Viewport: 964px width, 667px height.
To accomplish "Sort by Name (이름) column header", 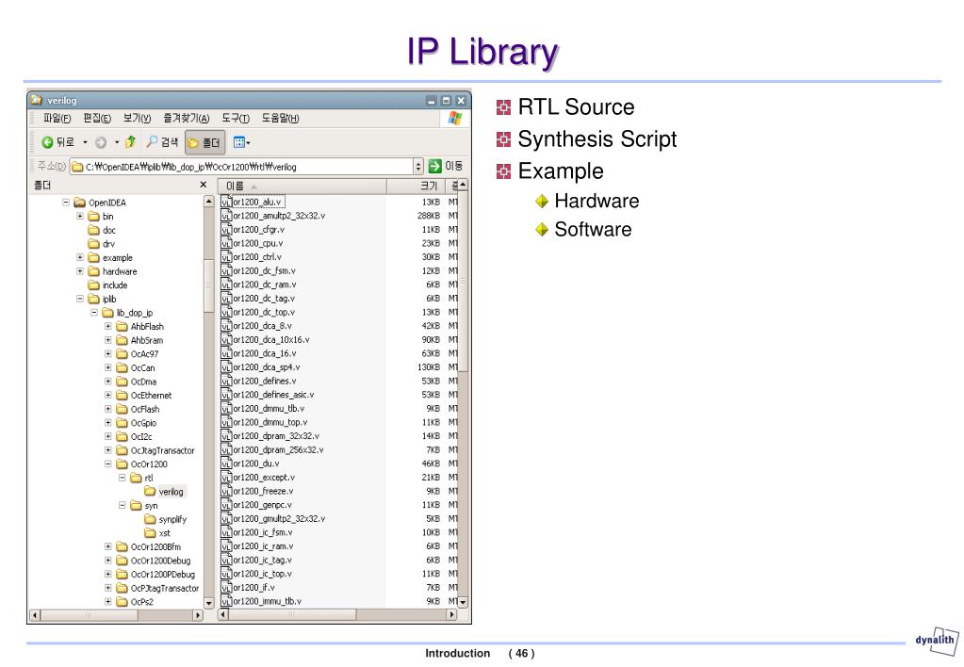I will [302, 186].
